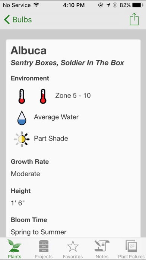The height and width of the screenshot is (260, 146).
Task: Open the Projects tab
Action: point(44,249)
